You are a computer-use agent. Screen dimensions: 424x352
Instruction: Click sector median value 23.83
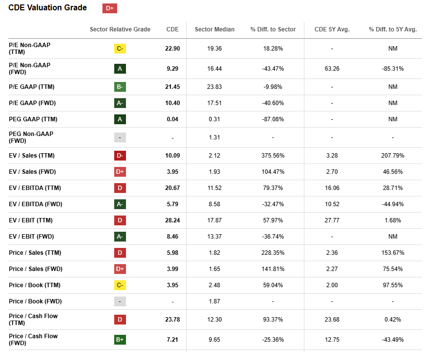[214, 87]
